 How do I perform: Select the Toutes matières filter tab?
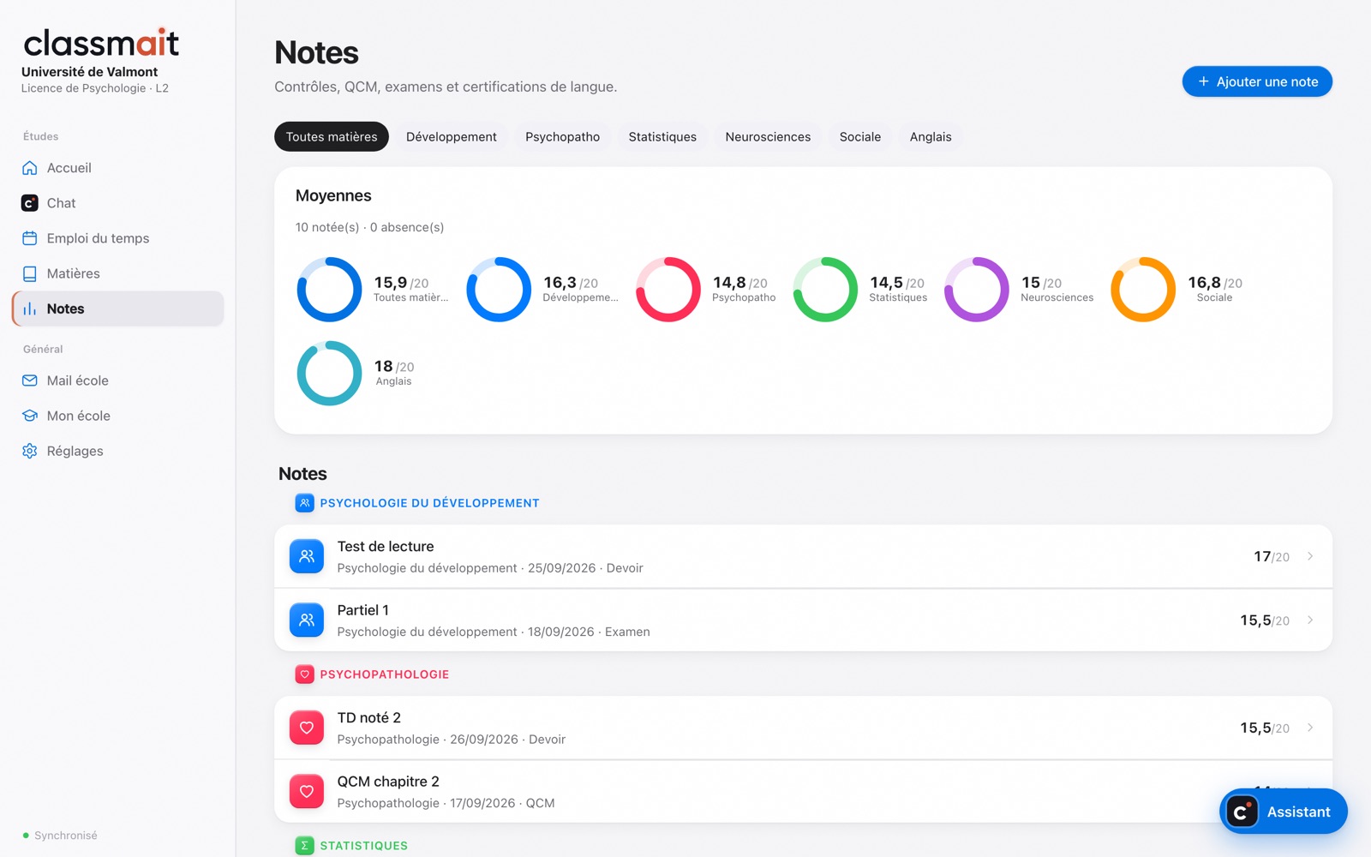click(x=332, y=136)
